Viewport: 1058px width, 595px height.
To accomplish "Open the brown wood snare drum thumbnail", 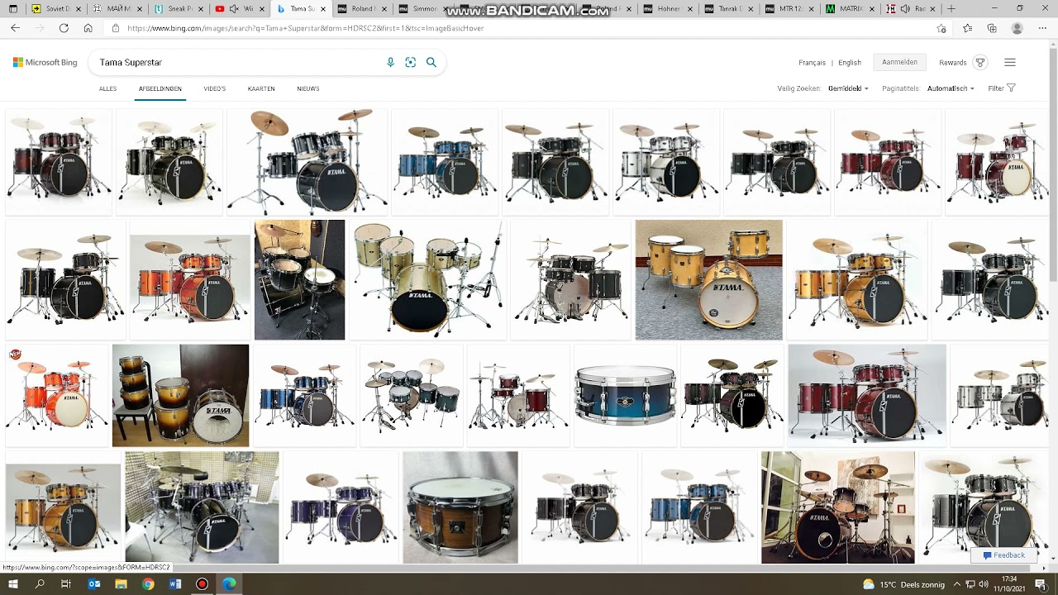I will tap(460, 507).
